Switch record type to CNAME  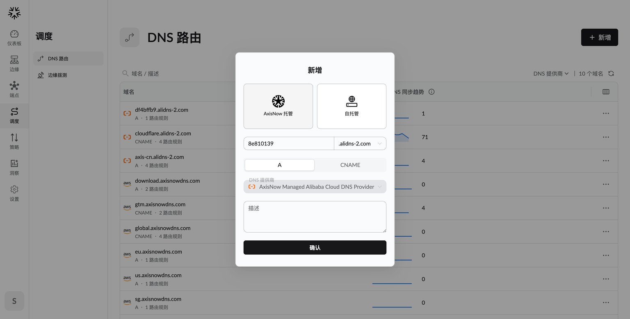tap(350, 165)
